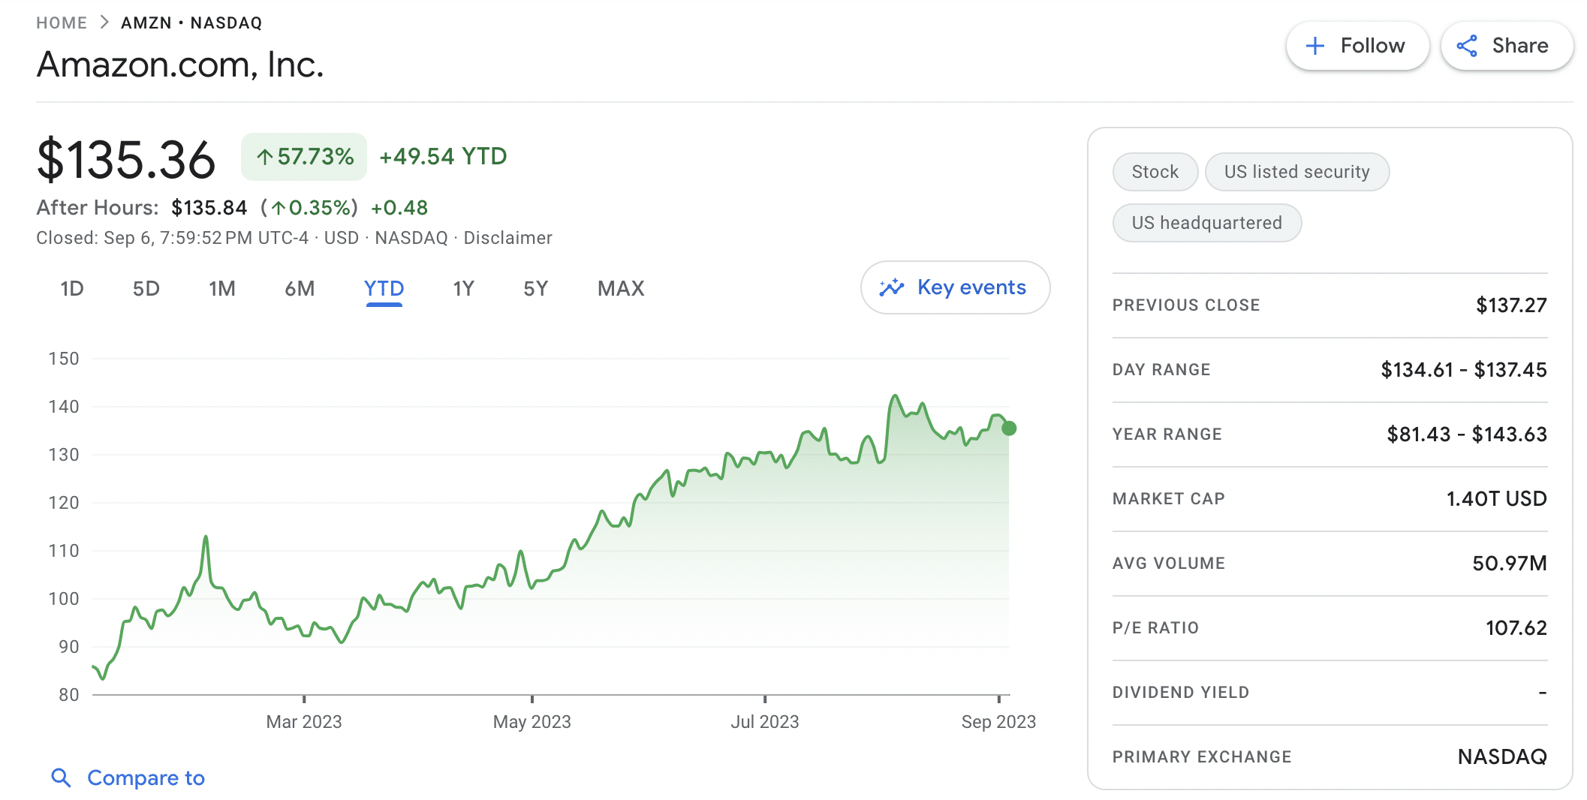
Task: Open Key events overlay
Action: click(955, 287)
